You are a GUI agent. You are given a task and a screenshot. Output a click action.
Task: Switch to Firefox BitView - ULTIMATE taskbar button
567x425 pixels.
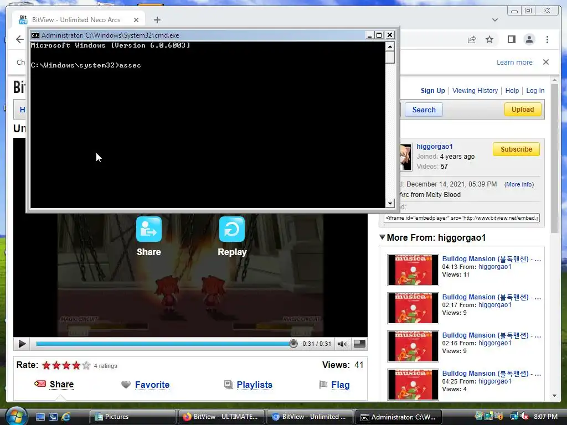tap(221, 417)
